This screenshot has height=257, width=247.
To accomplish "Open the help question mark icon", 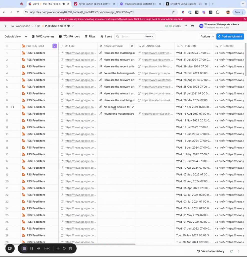I will click(x=186, y=26).
